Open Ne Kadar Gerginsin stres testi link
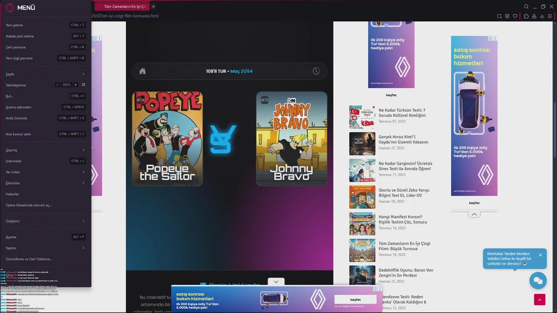This screenshot has width=557, height=313. (x=406, y=166)
